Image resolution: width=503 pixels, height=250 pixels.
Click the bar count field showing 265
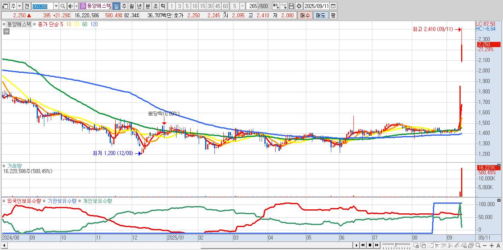[x=252, y=6]
